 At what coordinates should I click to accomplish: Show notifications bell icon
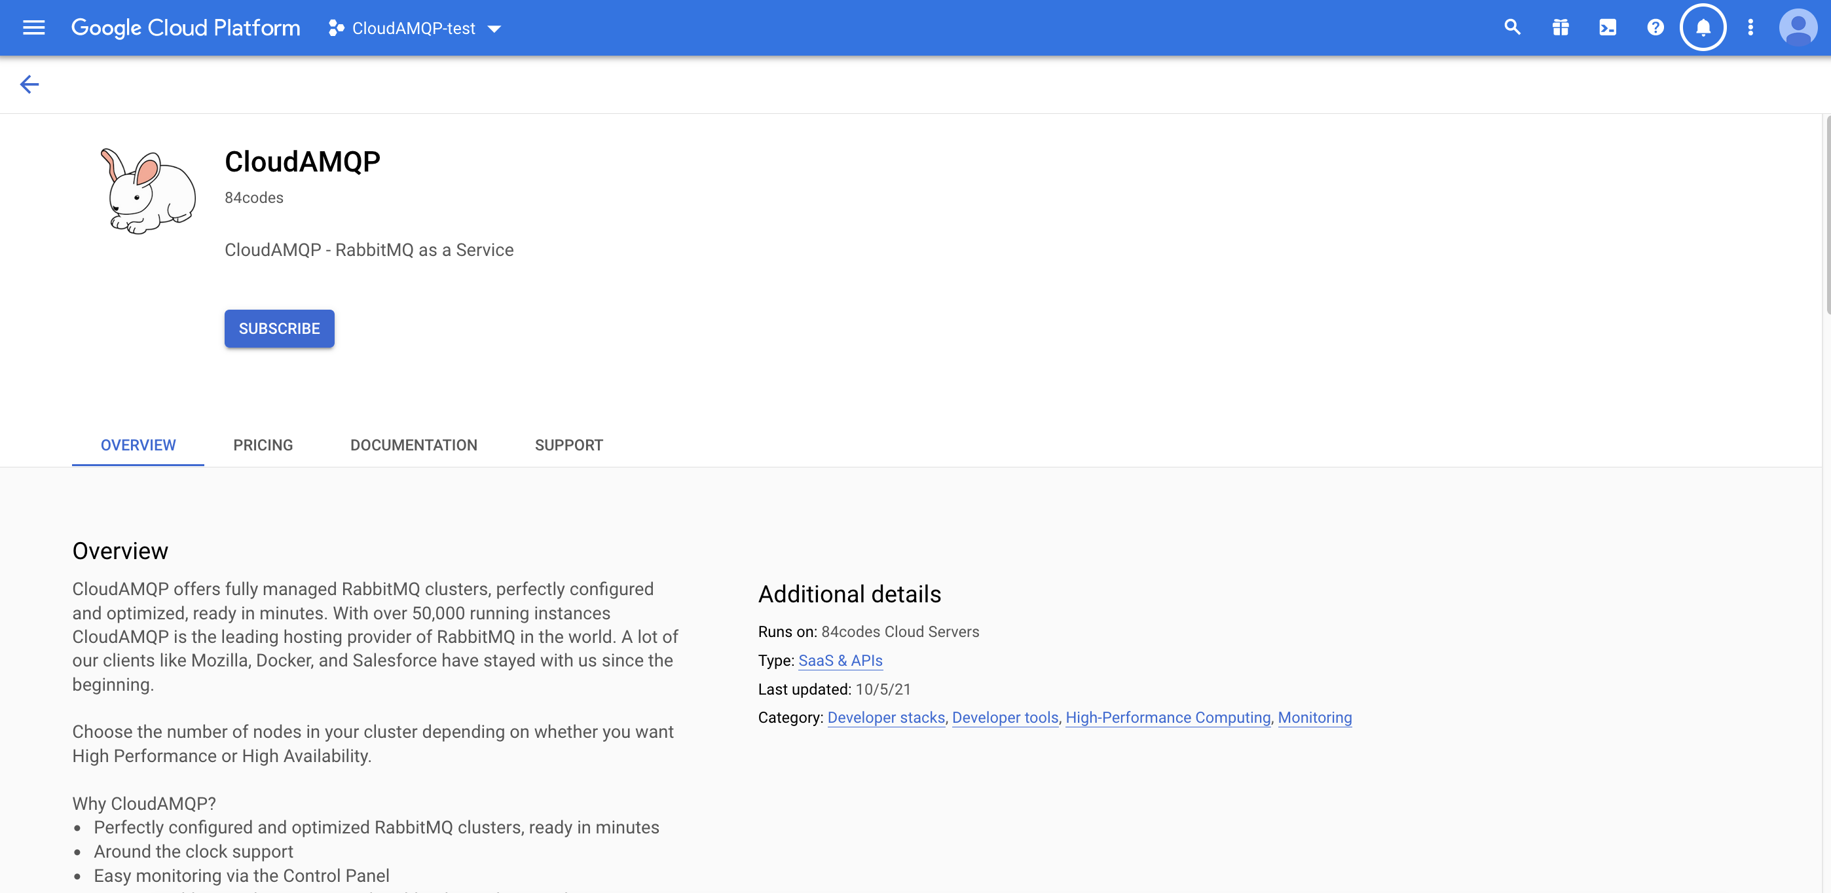(1703, 27)
